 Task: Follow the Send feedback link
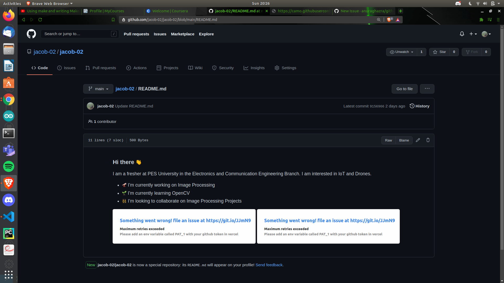click(269, 265)
